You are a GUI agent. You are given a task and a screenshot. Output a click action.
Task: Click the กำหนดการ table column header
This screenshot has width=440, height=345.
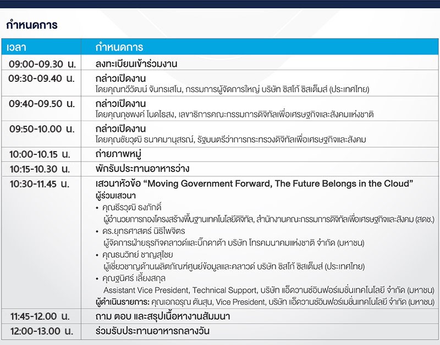119,47
